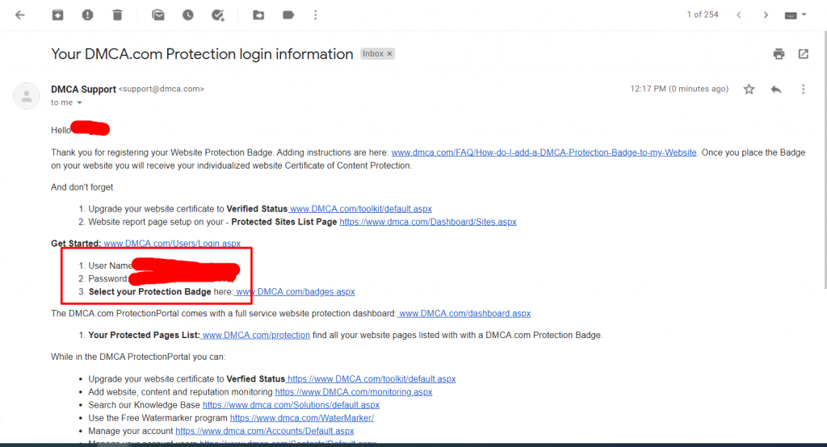
Task: Open the Verfied Status https toolkit link
Action: [x=372, y=379]
